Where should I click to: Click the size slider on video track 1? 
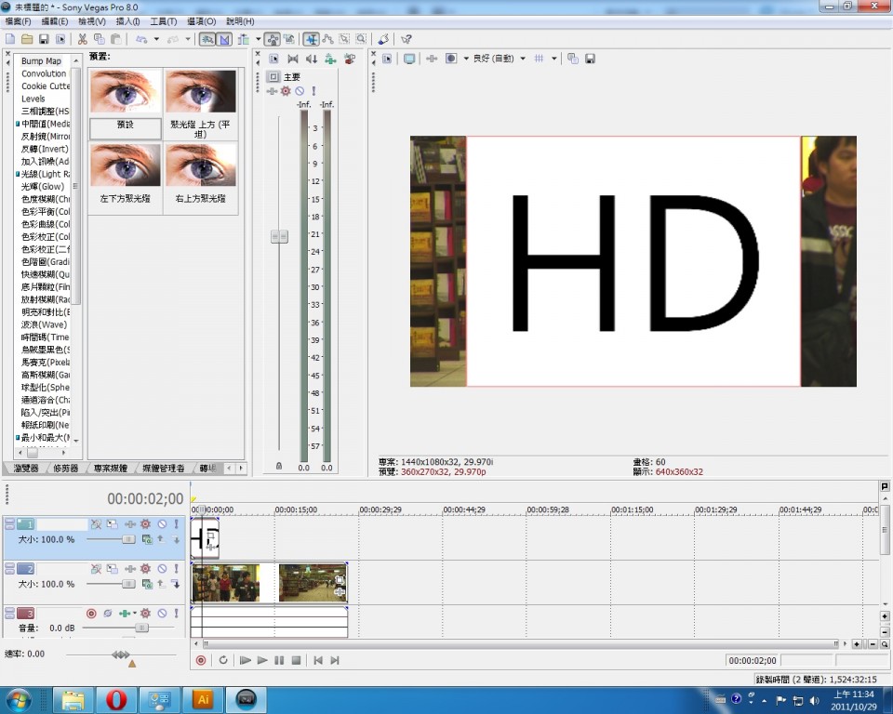[x=129, y=539]
